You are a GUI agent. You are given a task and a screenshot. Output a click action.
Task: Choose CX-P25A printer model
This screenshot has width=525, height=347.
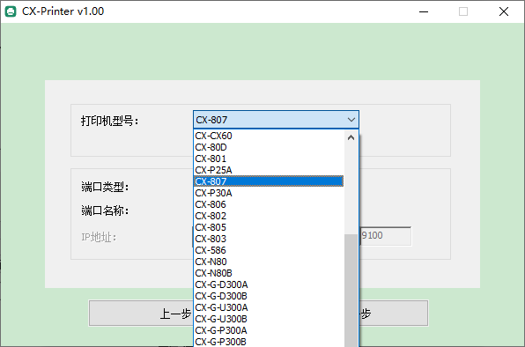click(x=269, y=170)
